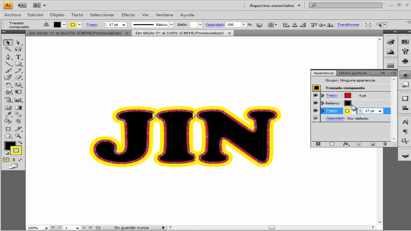This screenshot has width=411, height=231.
Task: Activate the Zoom magnifier tool
Action: [18, 136]
